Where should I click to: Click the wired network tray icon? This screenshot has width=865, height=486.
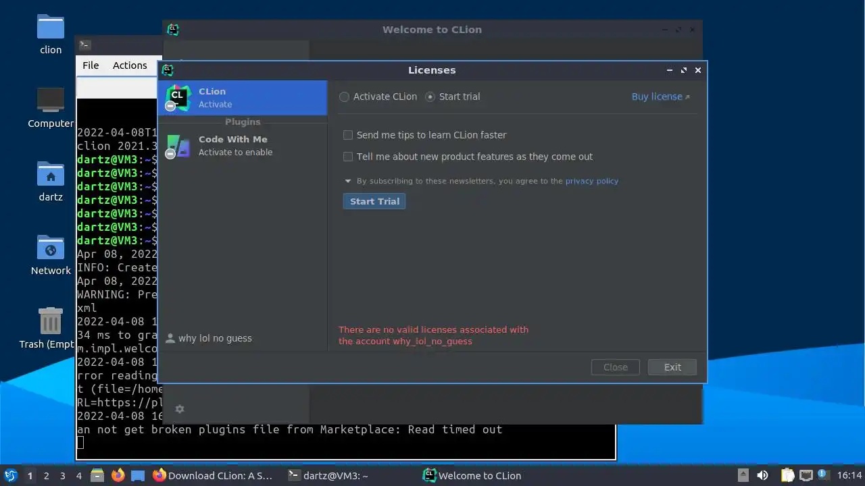806,475
